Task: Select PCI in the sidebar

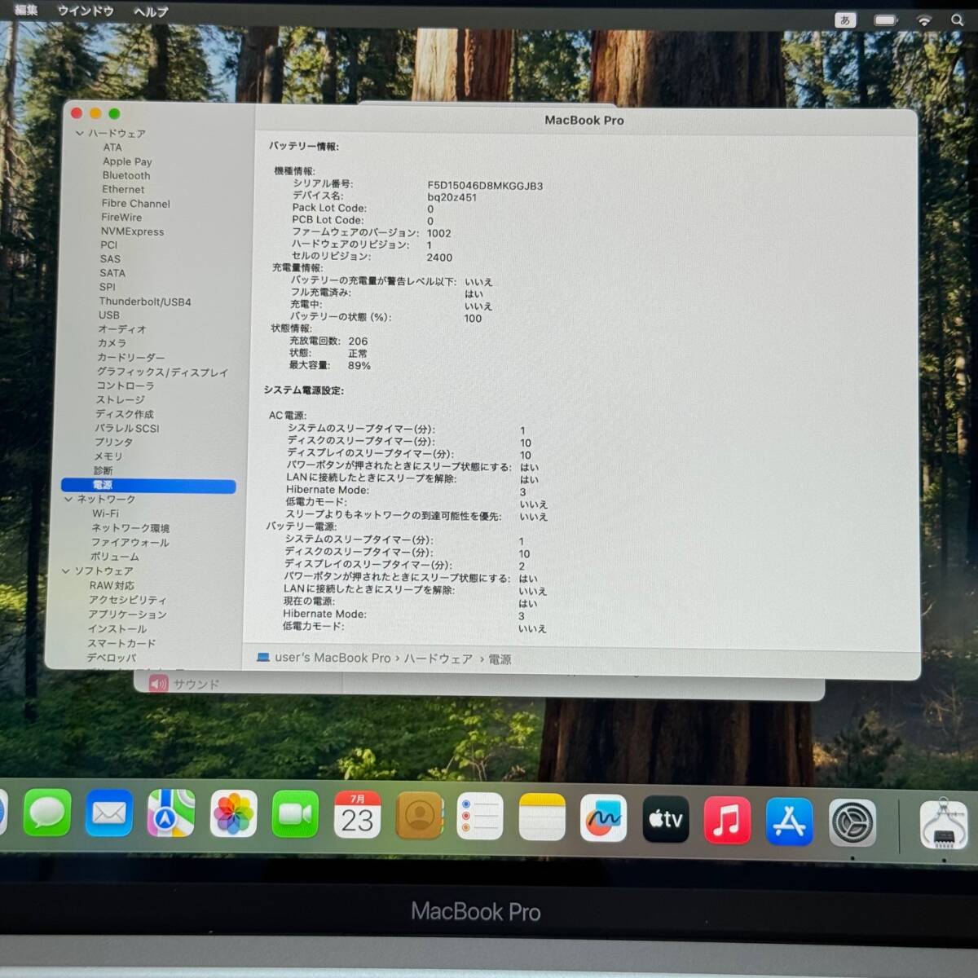Action: coord(109,244)
